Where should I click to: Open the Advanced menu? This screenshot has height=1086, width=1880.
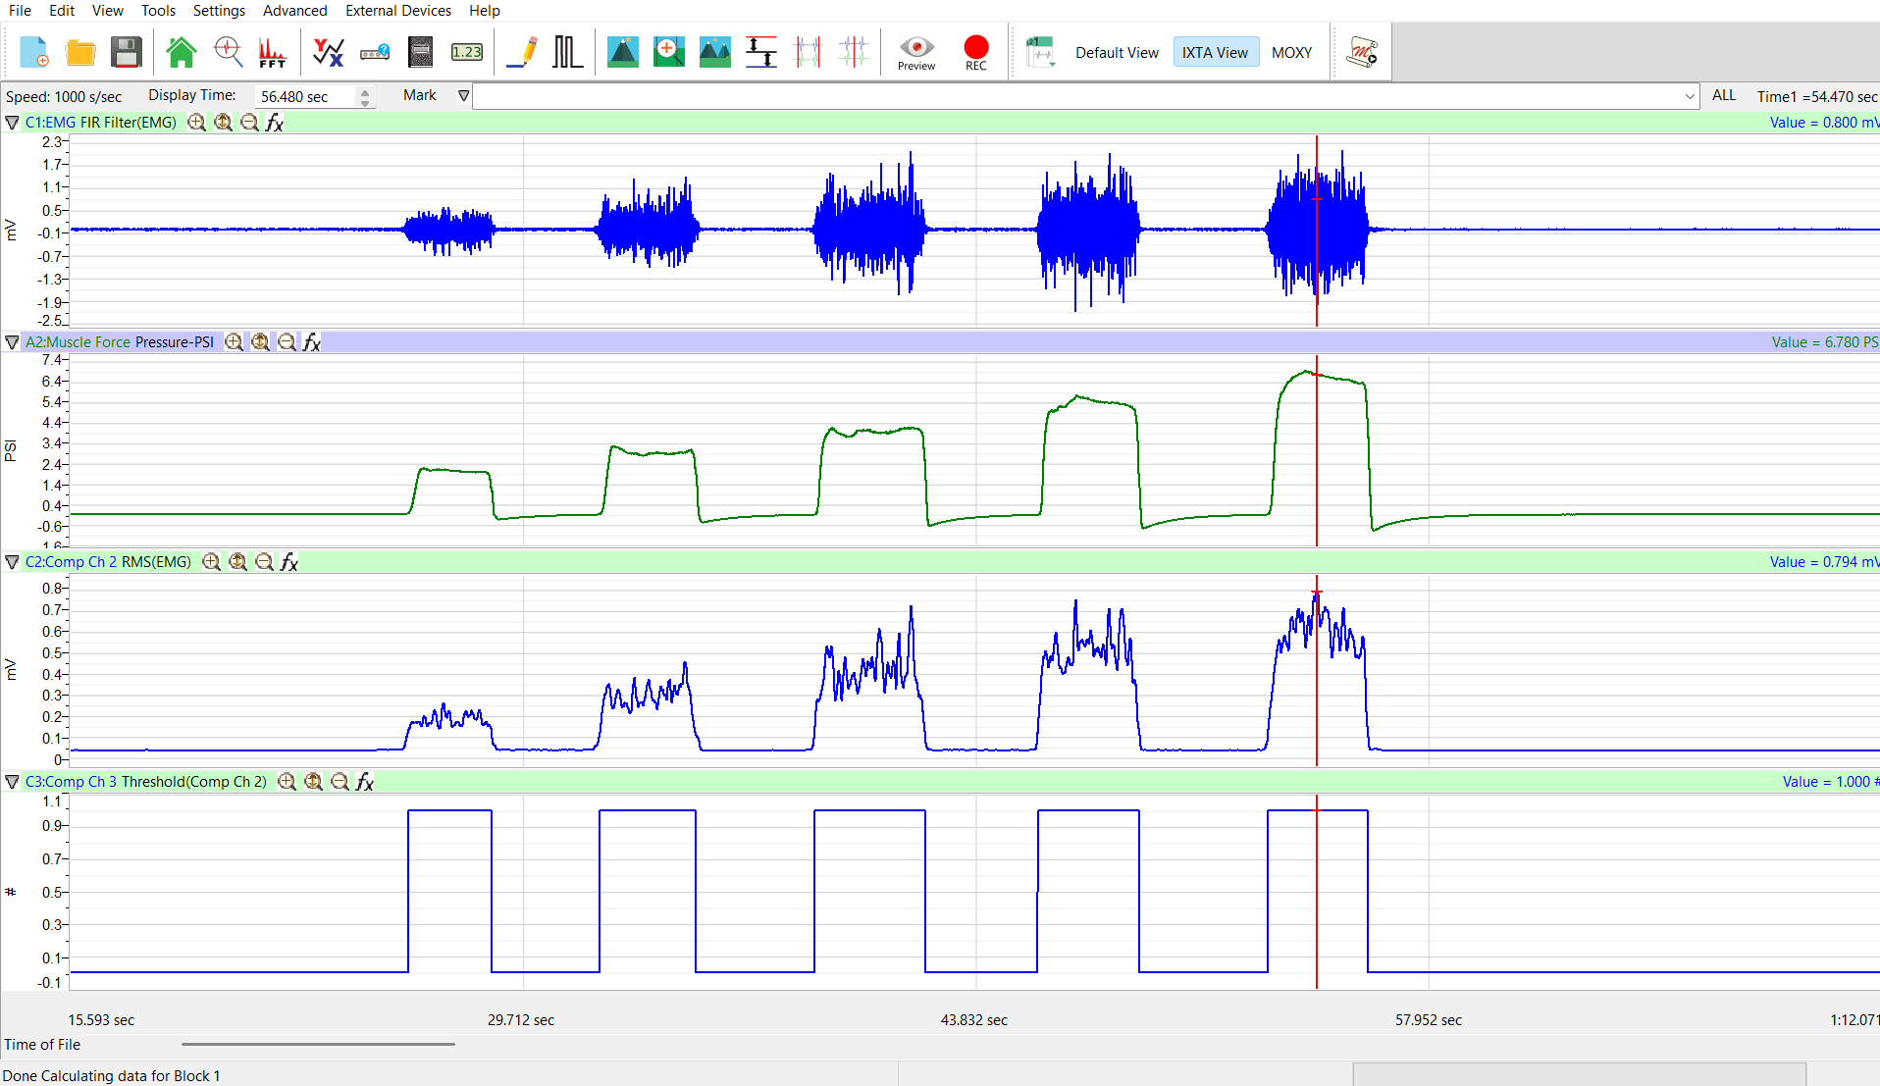(294, 11)
